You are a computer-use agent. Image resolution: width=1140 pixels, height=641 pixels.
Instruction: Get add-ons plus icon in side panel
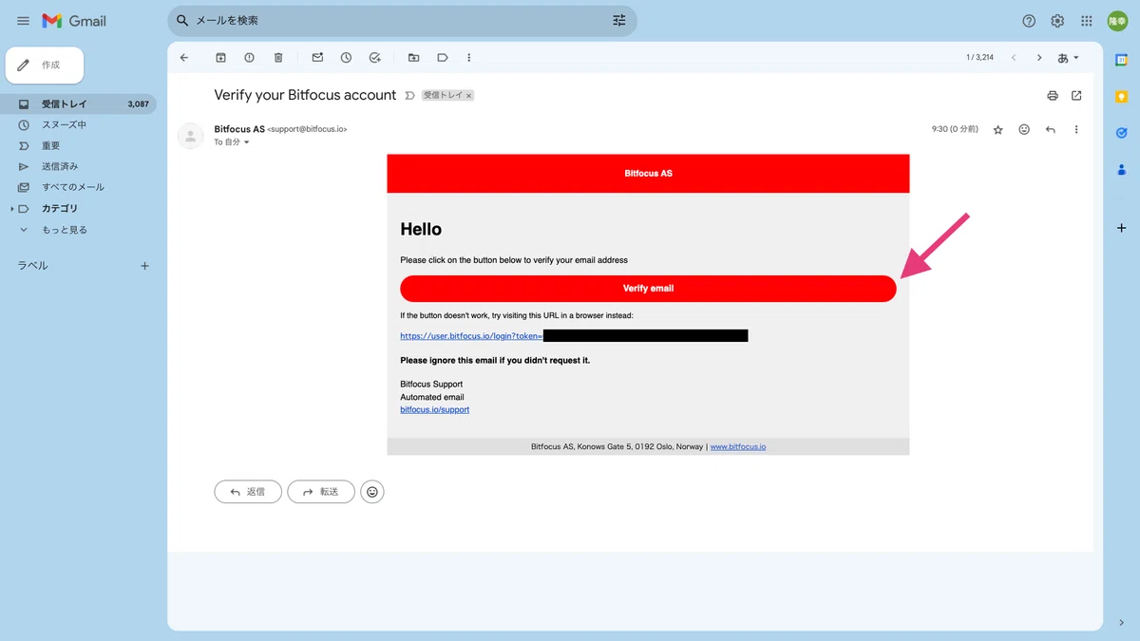(1121, 228)
